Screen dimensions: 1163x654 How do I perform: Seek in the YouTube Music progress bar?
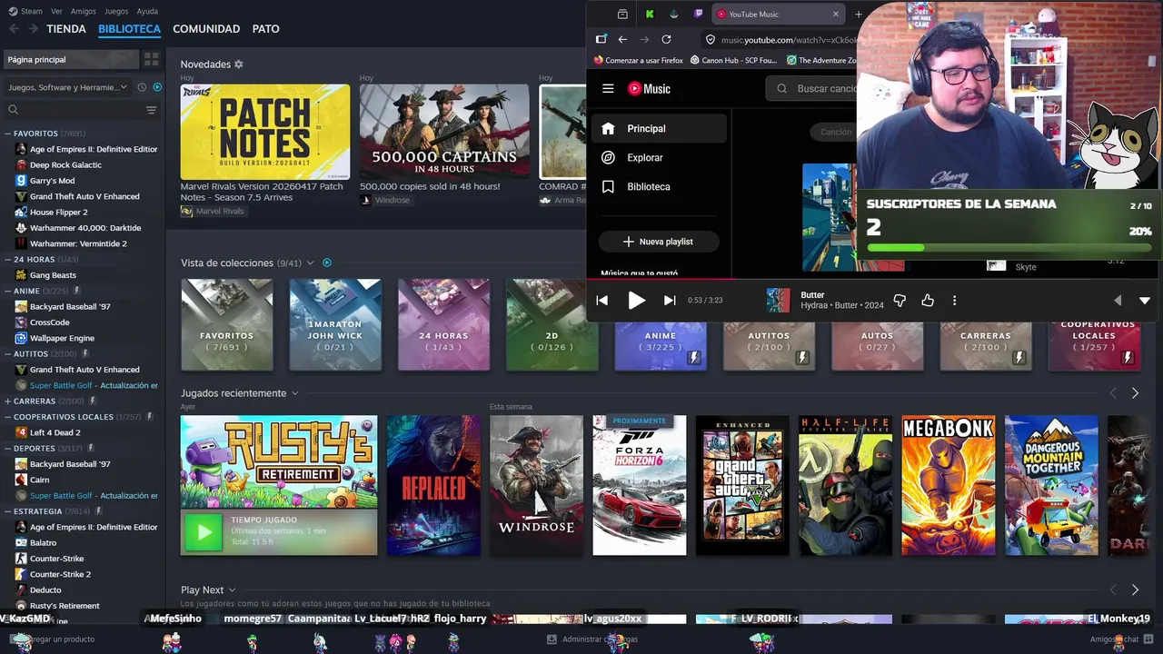pos(873,278)
